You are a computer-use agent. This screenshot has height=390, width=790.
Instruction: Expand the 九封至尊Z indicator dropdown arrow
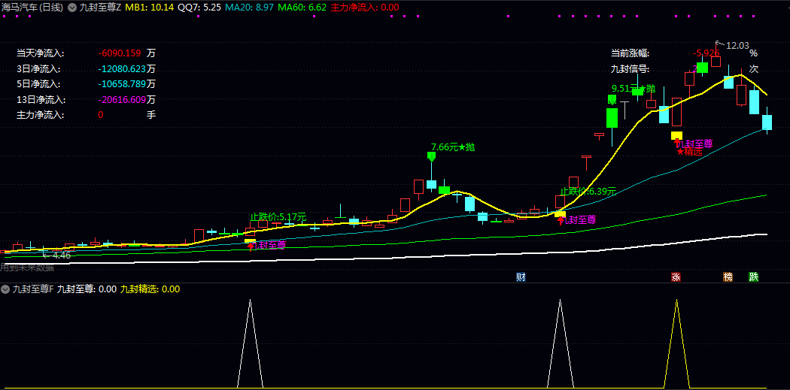(72, 8)
